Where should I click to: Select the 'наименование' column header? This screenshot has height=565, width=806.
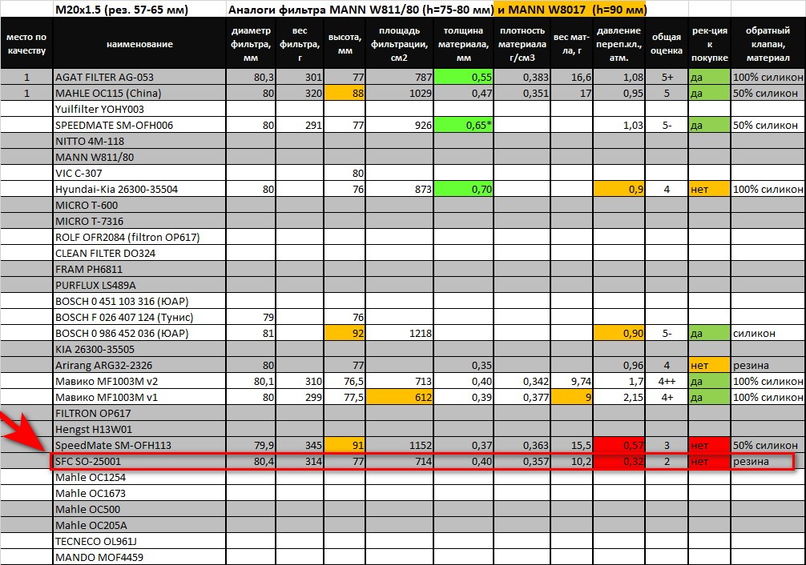139,45
